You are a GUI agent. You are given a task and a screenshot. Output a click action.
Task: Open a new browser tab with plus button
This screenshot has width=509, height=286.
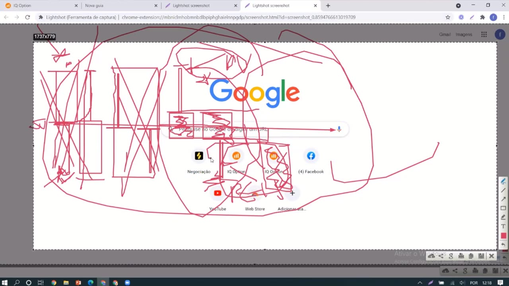coord(328,6)
